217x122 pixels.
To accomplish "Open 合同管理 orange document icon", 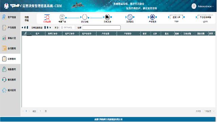I will click(x=4, y=48).
